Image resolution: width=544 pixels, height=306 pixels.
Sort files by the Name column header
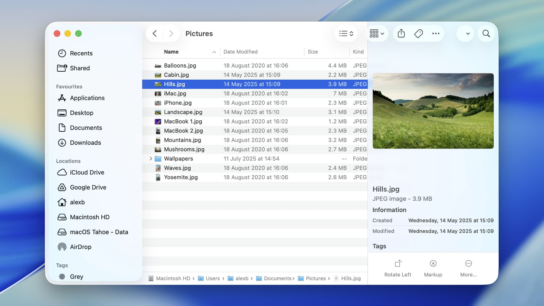pyautogui.click(x=171, y=52)
